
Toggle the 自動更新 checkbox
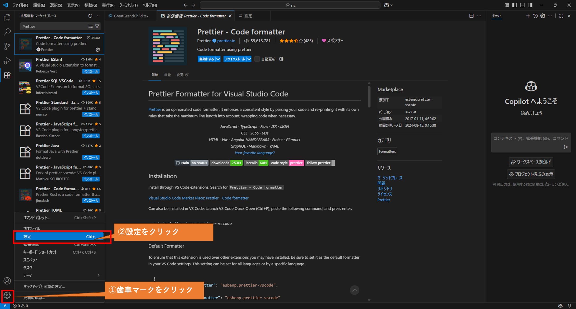257,59
